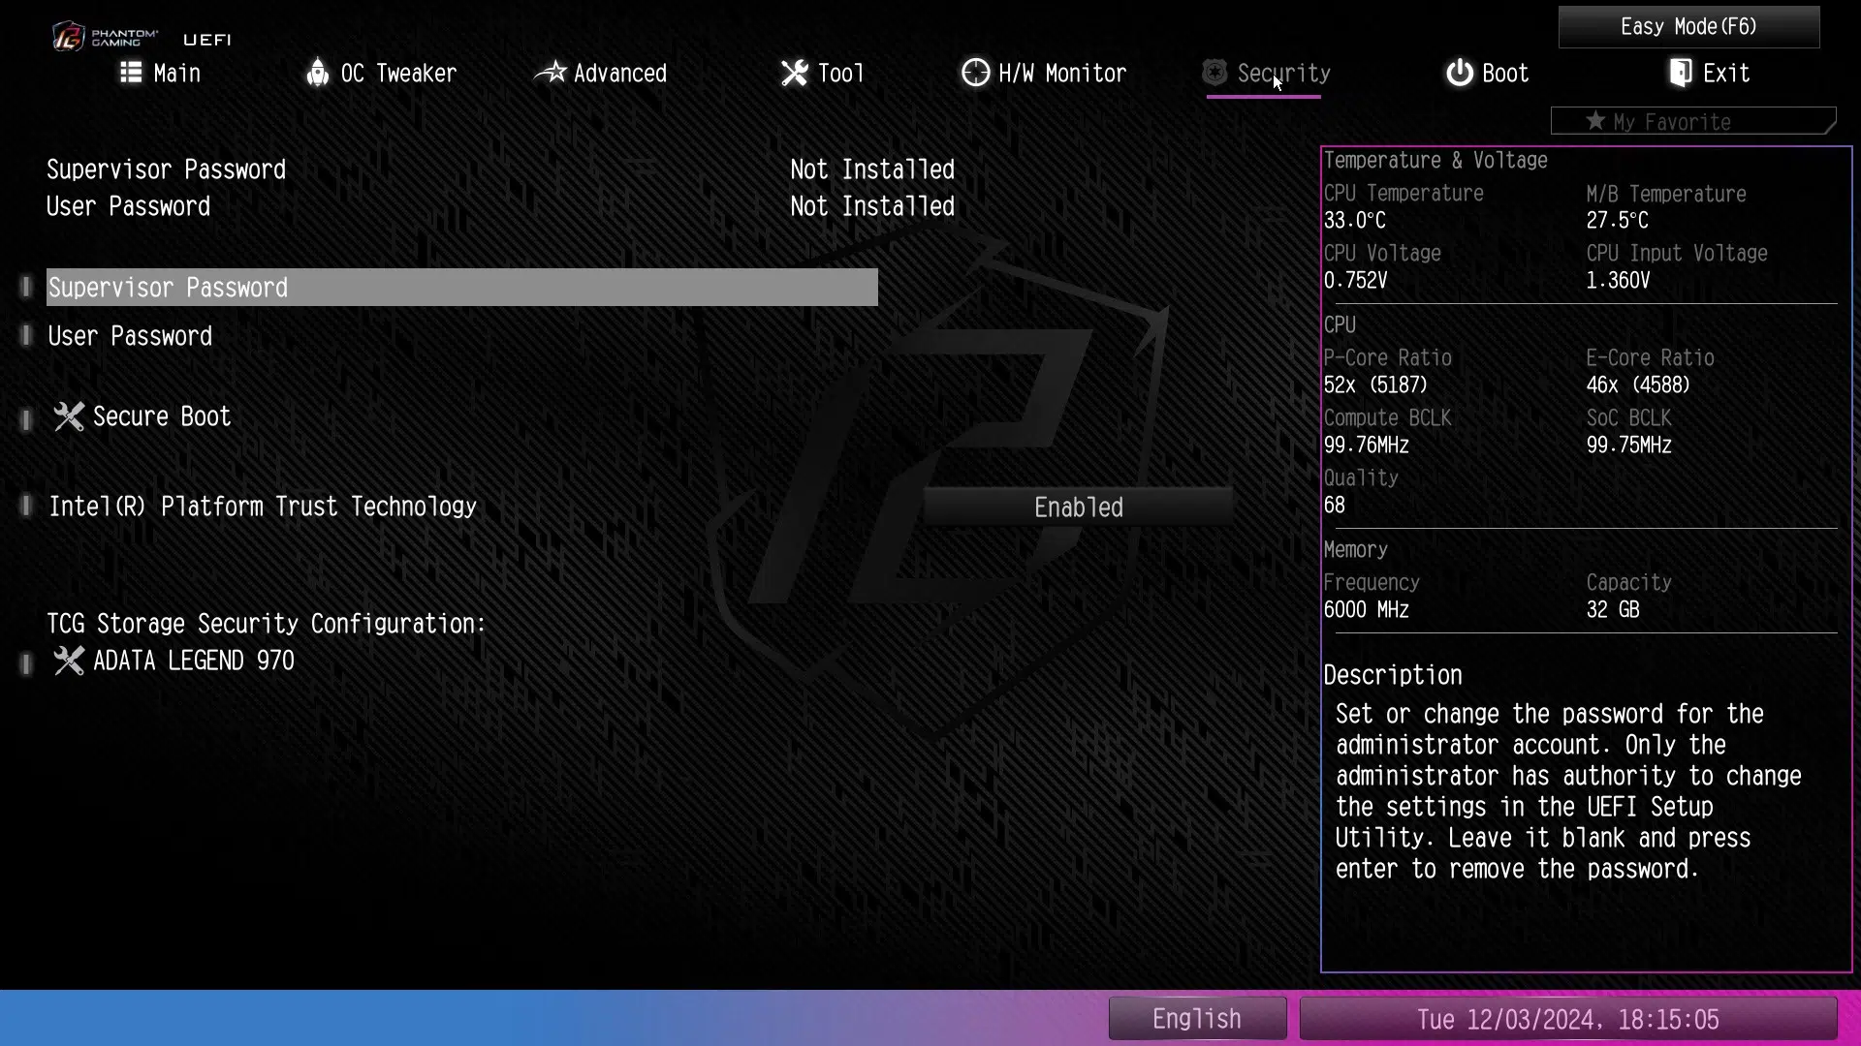The width and height of the screenshot is (1861, 1046).
Task: Select the Security tab
Action: click(x=1266, y=73)
